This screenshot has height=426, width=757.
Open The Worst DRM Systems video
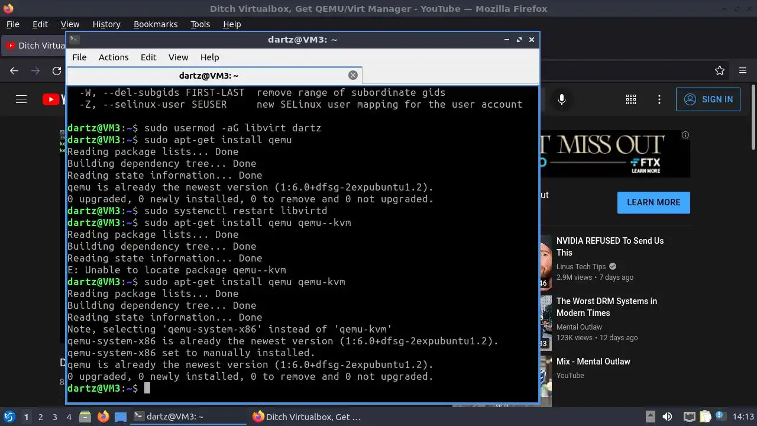coord(607,307)
